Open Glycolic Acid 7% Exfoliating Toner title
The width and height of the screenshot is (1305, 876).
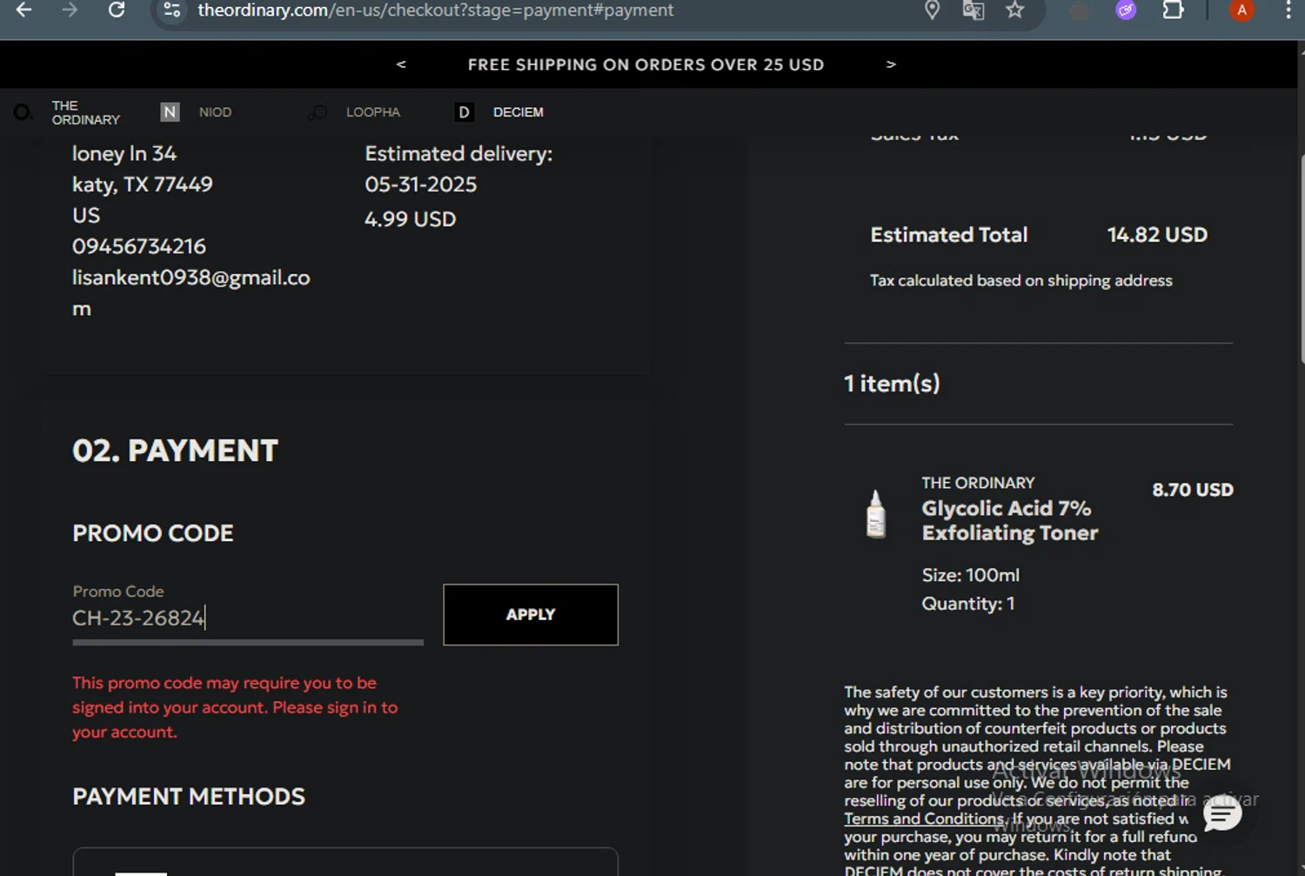click(1010, 520)
